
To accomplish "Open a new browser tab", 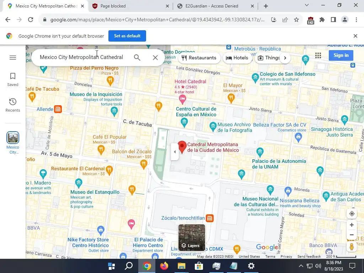I will tap(266, 6).
